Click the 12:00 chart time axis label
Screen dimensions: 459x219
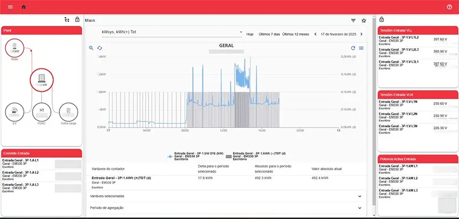(223, 130)
